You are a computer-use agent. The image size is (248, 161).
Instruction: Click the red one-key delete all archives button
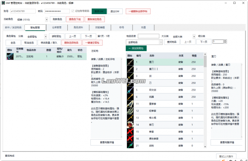click(x=138, y=11)
